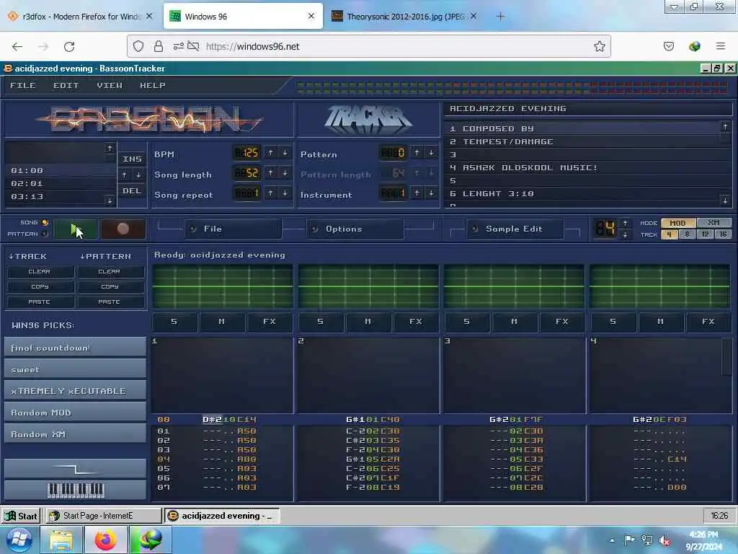Open the HELP menu
The height and width of the screenshot is (554, 738).
153,86
